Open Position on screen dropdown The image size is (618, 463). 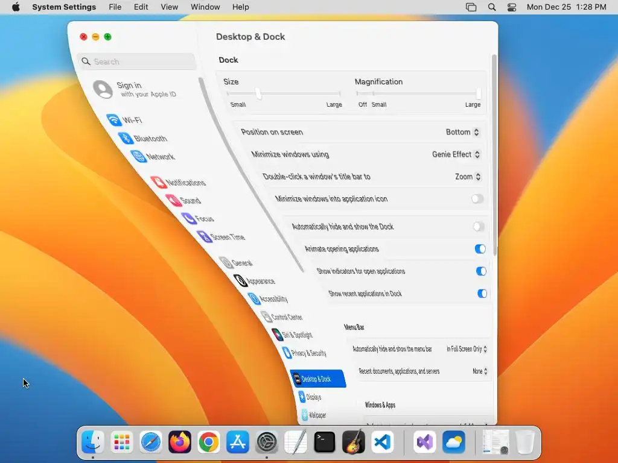pos(462,132)
